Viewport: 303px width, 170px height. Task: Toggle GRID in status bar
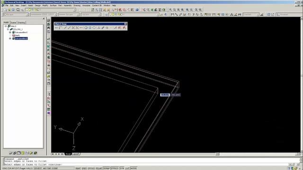click(x=84, y=169)
